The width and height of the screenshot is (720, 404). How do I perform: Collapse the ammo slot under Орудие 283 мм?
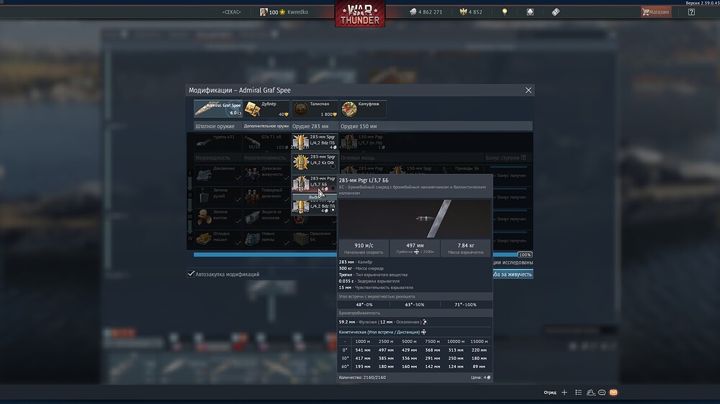[x=315, y=142]
